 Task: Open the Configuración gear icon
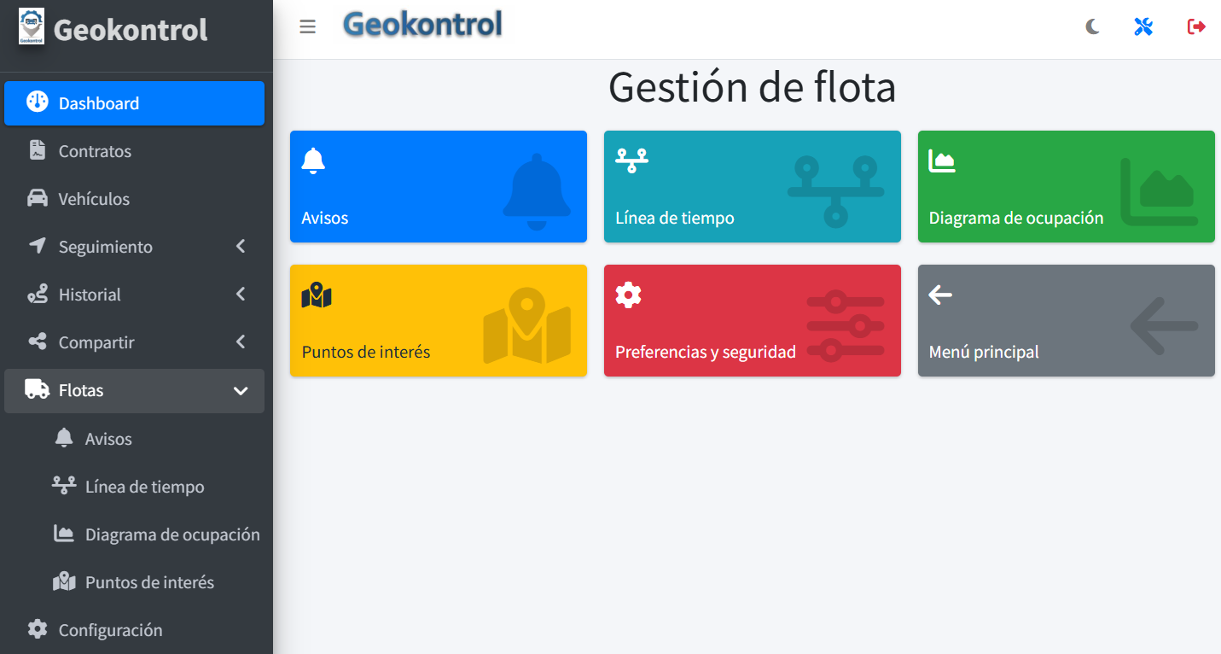[36, 630]
